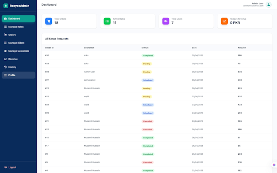
Task: Click the date 09/04/2026 for order #29
Action: point(198,64)
